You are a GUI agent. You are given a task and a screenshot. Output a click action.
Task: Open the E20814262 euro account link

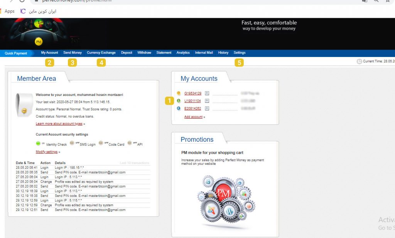tap(193, 109)
